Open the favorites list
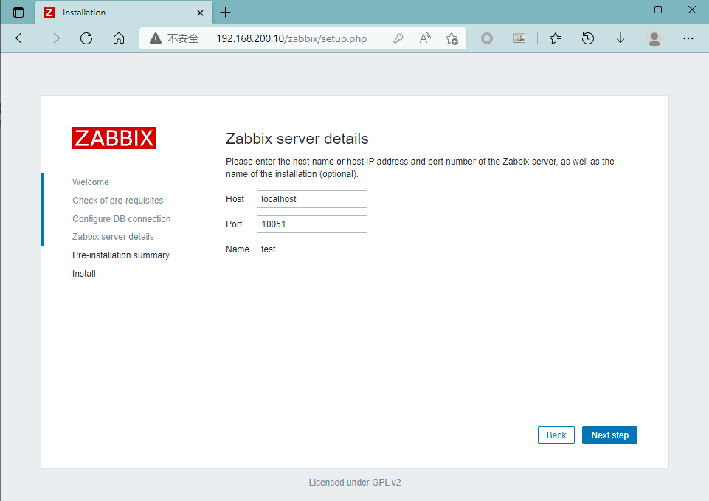709x501 pixels. (556, 38)
